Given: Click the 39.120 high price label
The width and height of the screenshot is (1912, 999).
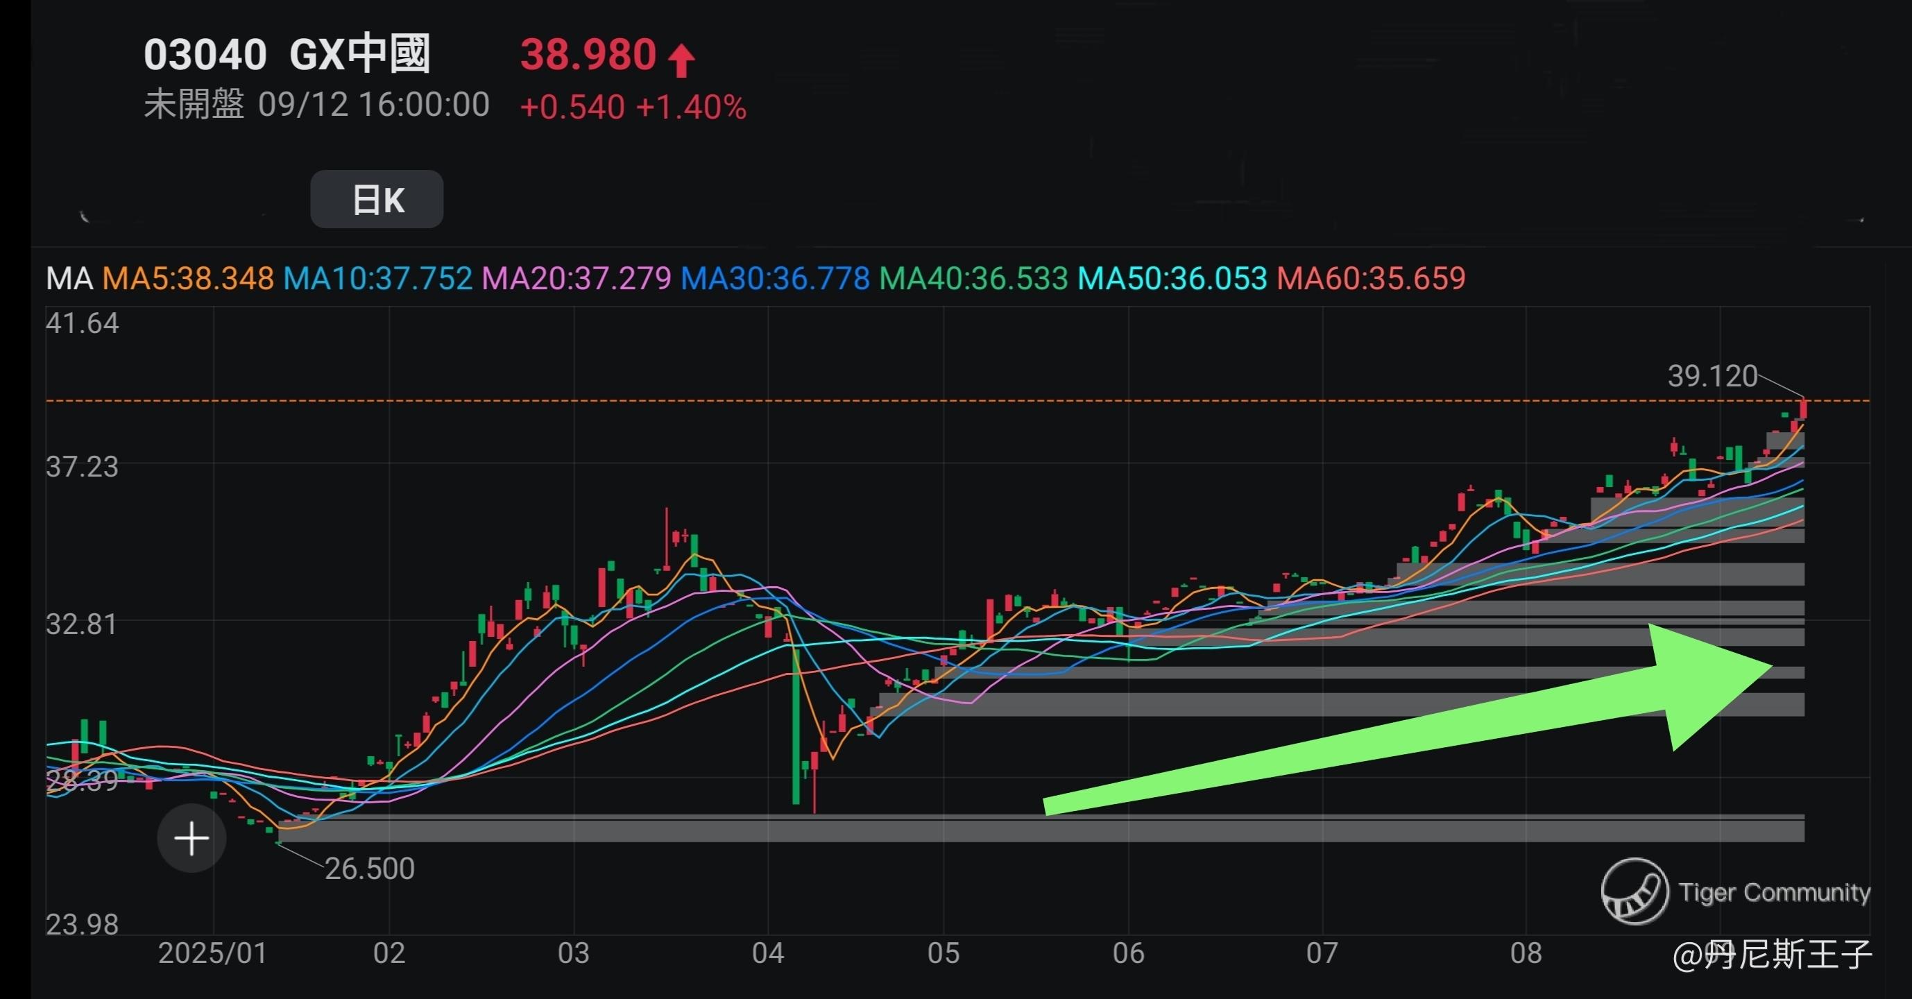Looking at the screenshot, I should click(x=1712, y=376).
